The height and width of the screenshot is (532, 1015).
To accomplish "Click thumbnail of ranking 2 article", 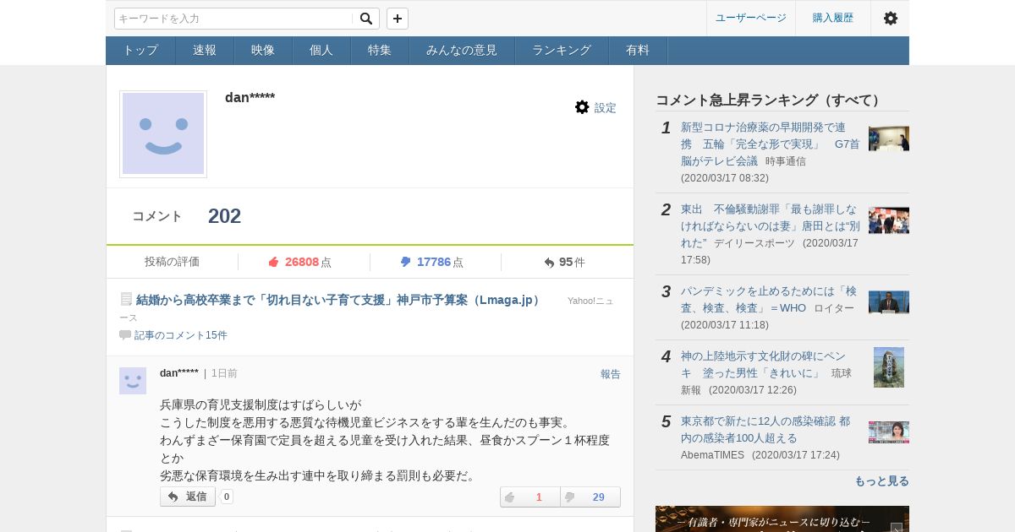I will tap(889, 220).
